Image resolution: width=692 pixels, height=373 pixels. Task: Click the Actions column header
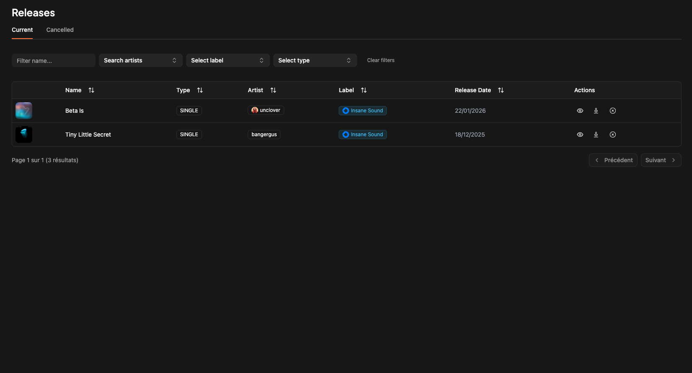[584, 90]
